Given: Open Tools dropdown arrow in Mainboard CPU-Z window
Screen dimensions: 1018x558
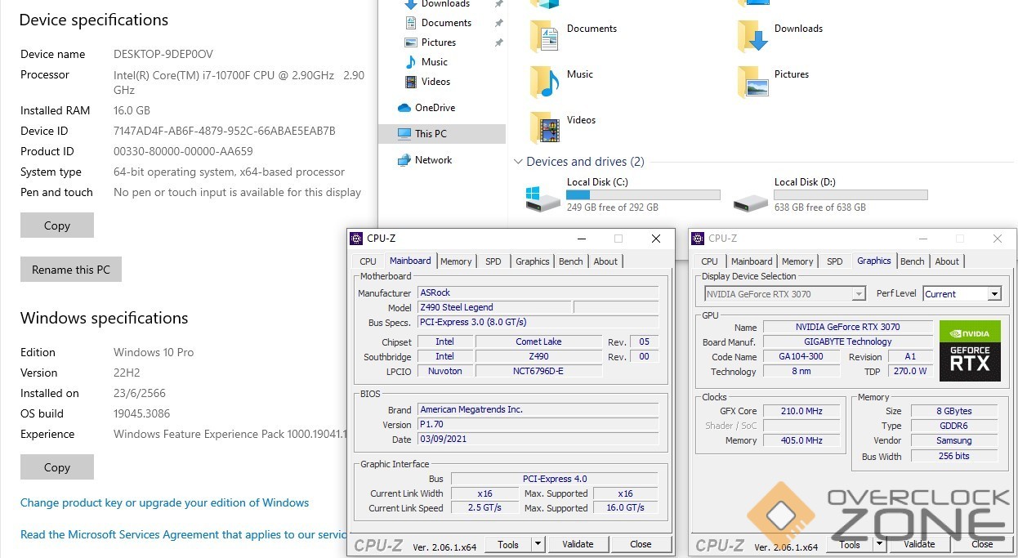Looking at the screenshot, I should point(538,544).
